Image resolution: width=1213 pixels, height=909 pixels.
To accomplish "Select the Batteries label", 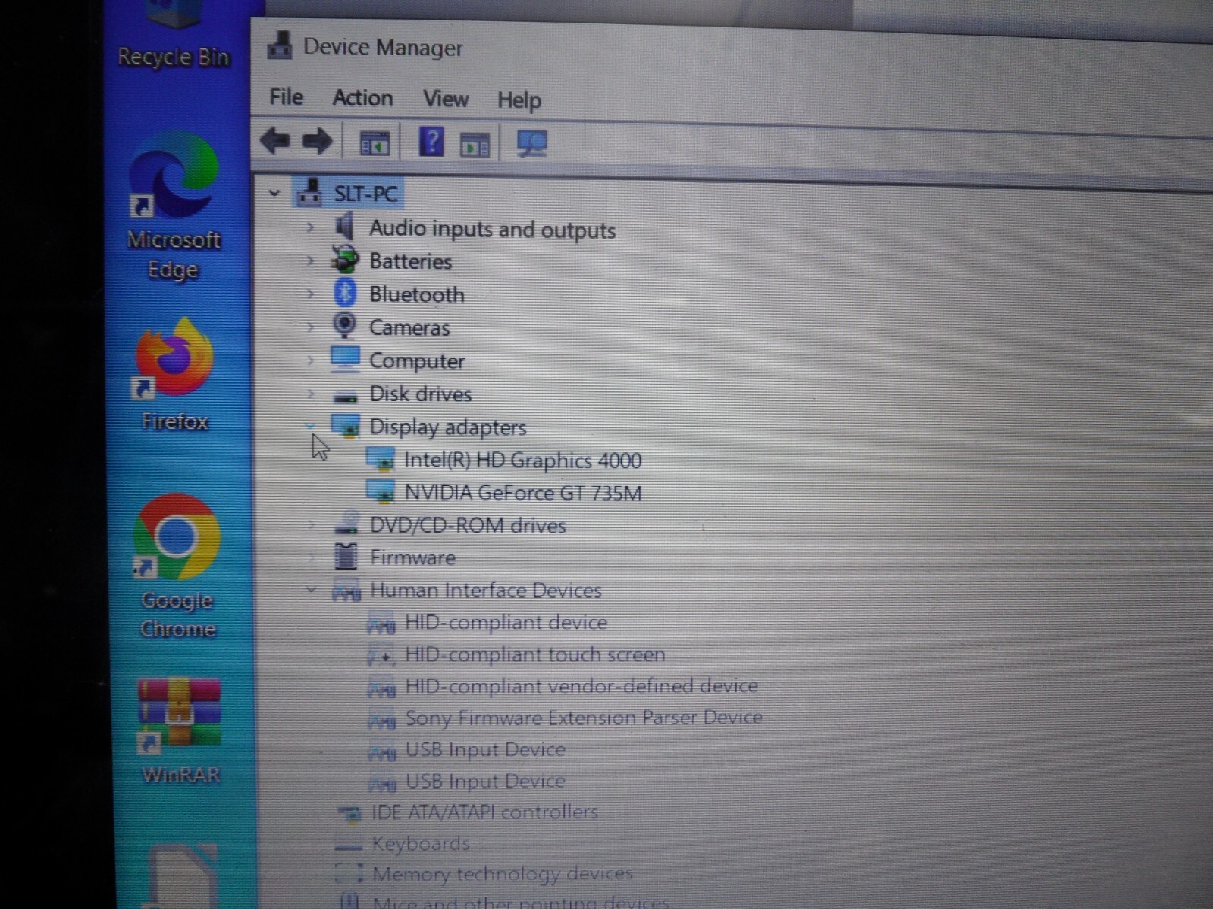I will (x=410, y=261).
